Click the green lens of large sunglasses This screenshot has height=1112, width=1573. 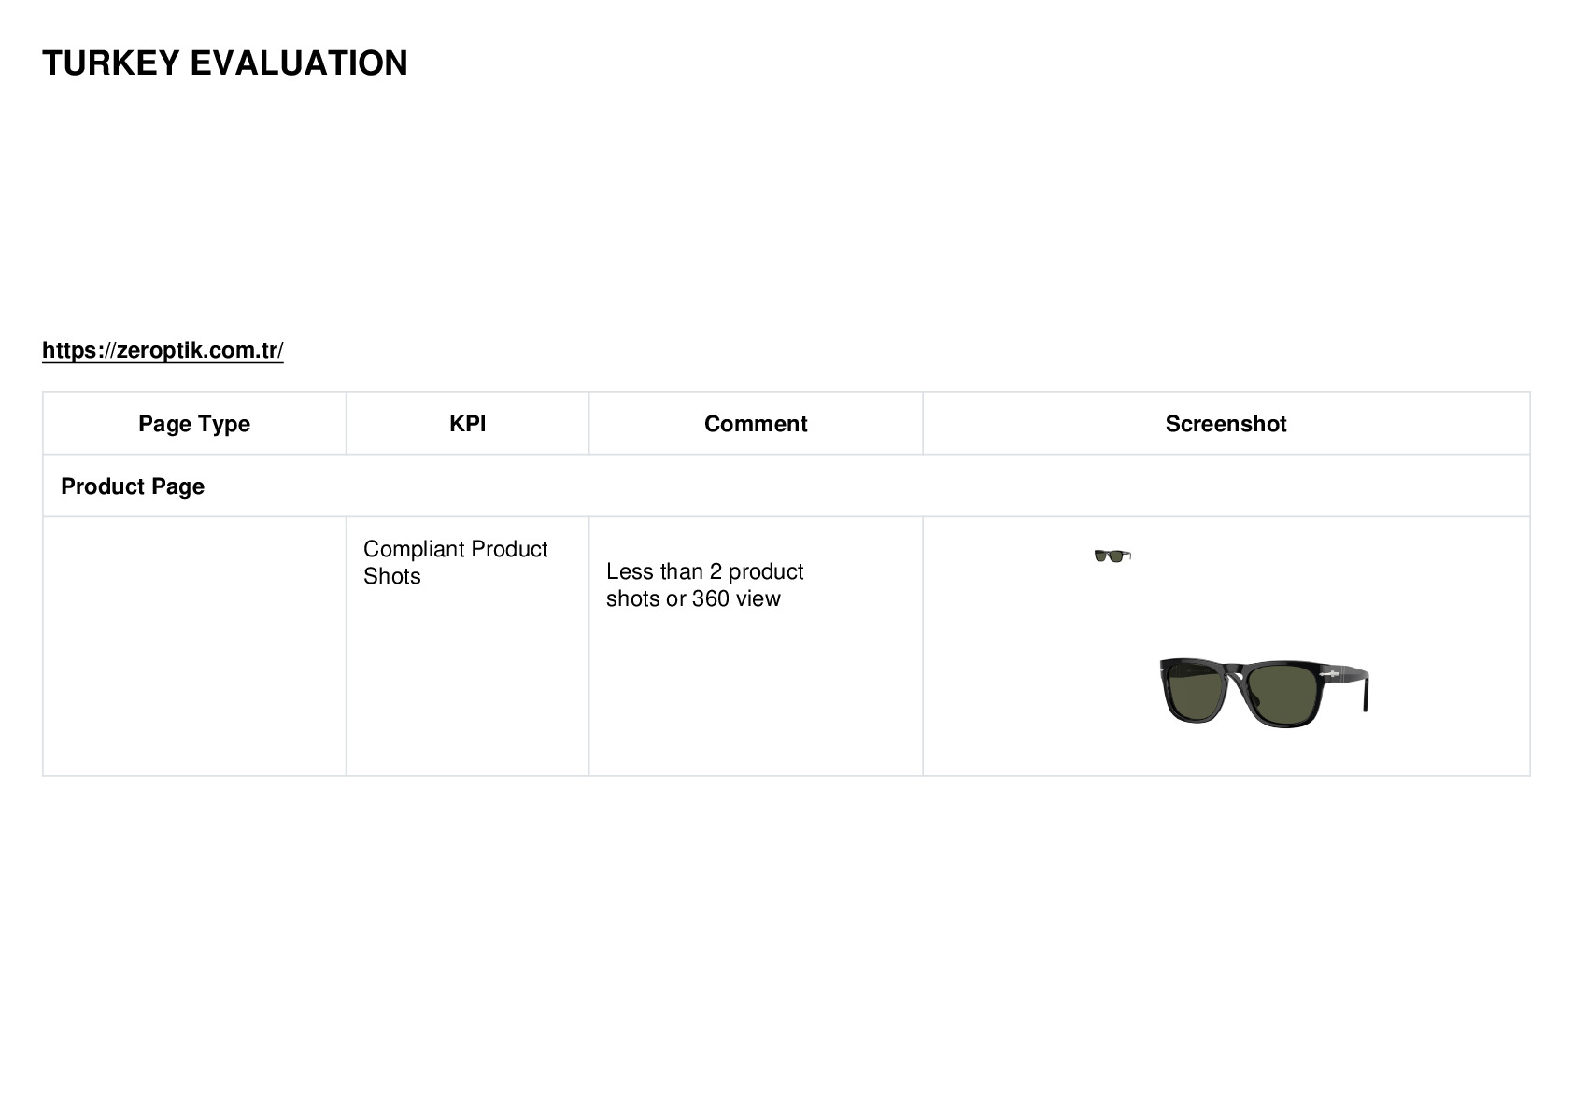click(1284, 692)
